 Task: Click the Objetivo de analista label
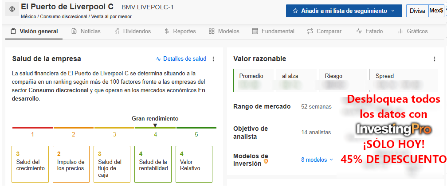251,133
